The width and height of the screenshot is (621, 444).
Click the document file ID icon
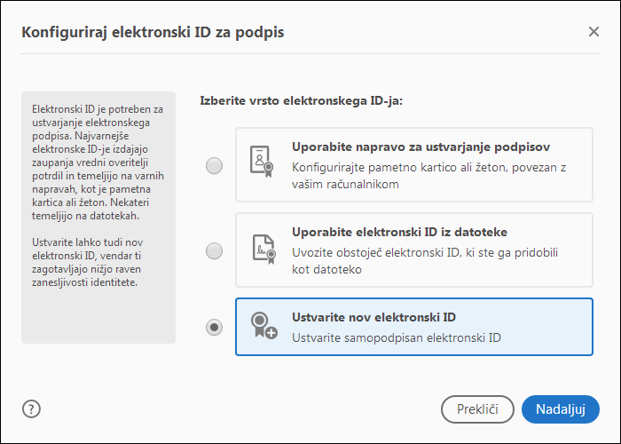(263, 246)
